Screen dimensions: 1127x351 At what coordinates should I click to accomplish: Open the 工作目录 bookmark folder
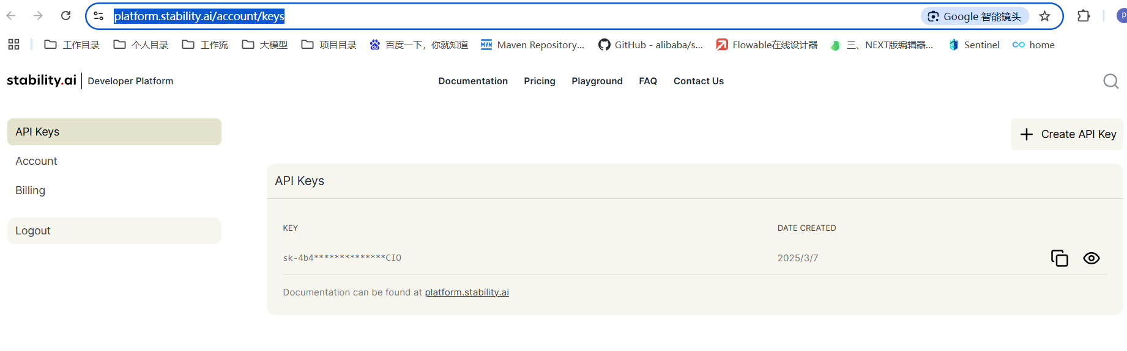(x=72, y=45)
